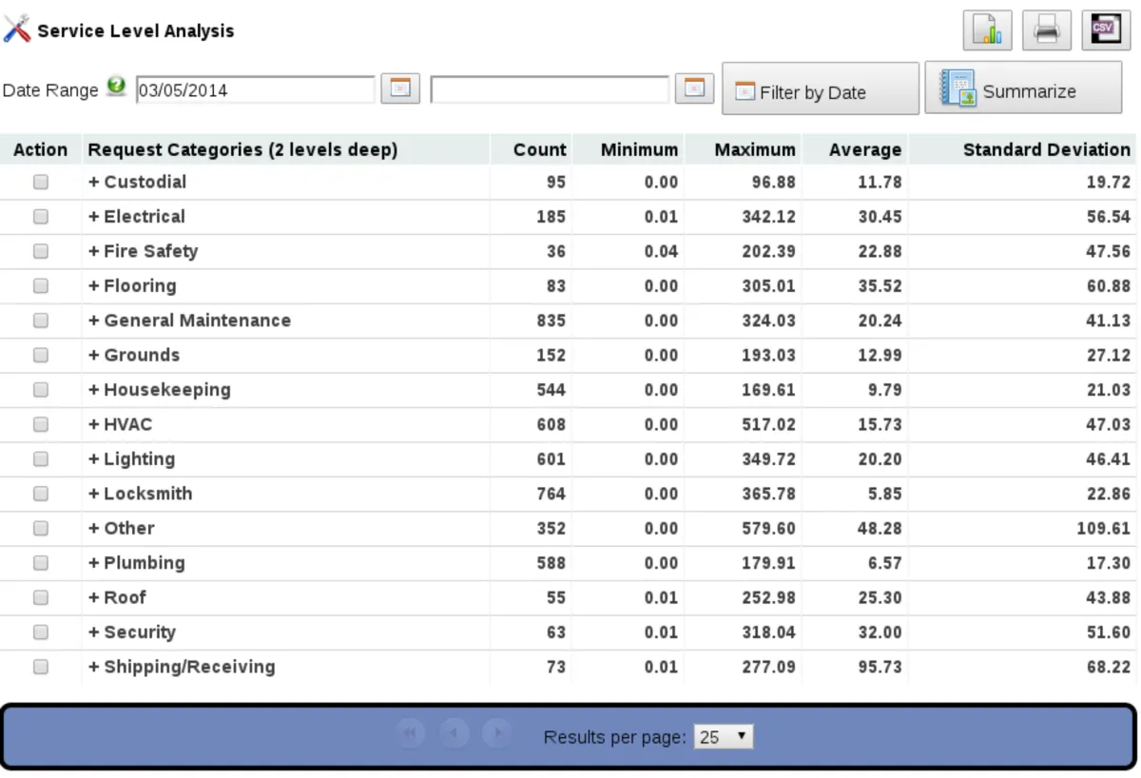This screenshot has width=1141, height=778.
Task: Open the chart report icon
Action: click(x=987, y=30)
